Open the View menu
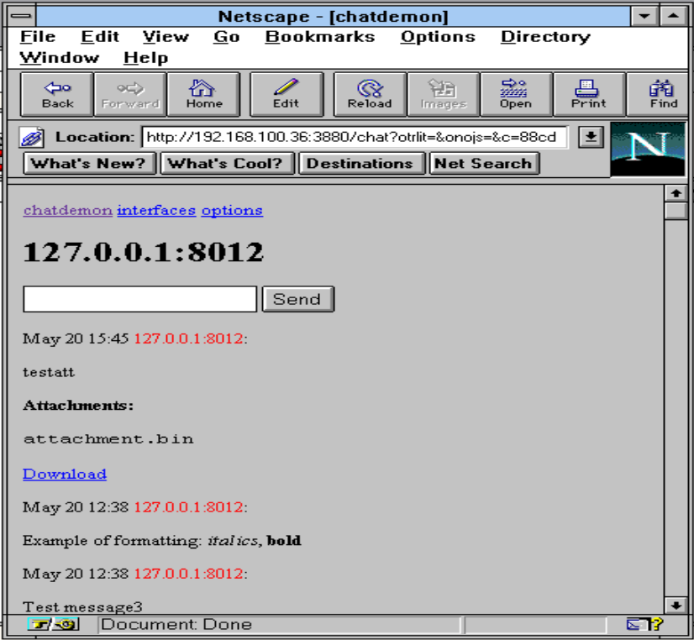694x640 pixels. coord(166,36)
